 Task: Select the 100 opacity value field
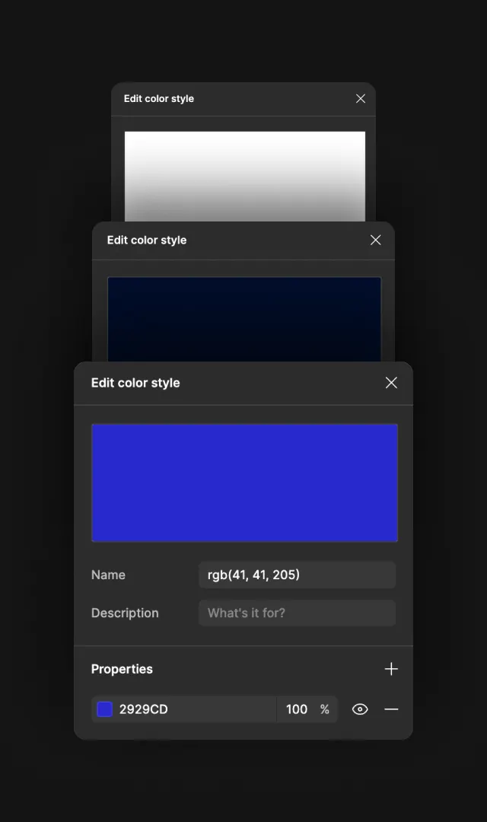(297, 709)
